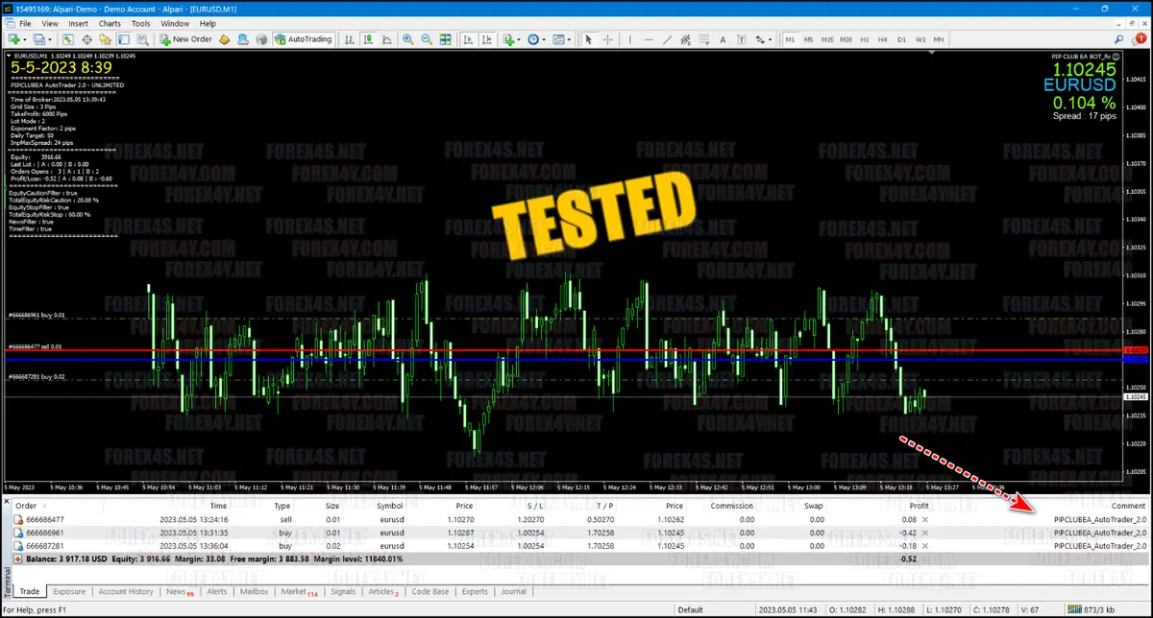
Task: Tile chart windows icon
Action: (x=446, y=39)
